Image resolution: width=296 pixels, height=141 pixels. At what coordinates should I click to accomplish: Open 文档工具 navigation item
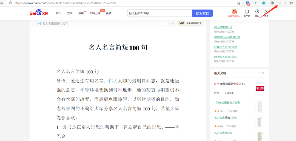pos(95,13)
